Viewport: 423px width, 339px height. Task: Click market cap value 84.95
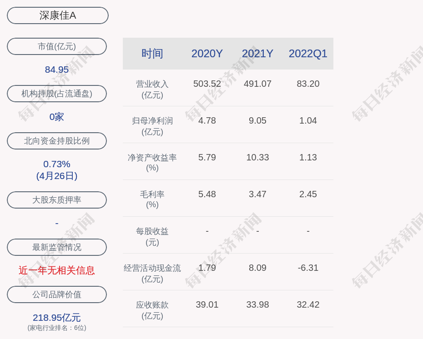(57, 70)
